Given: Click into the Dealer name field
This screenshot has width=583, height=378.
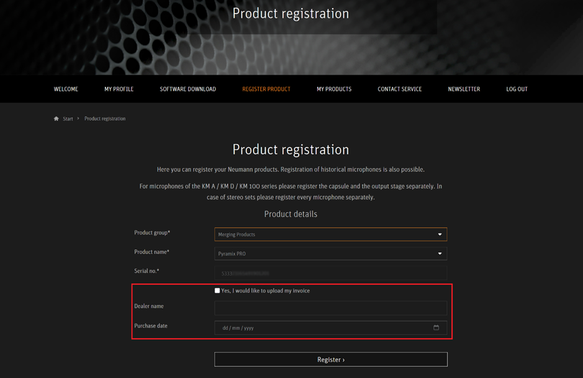Looking at the screenshot, I should click(330, 308).
